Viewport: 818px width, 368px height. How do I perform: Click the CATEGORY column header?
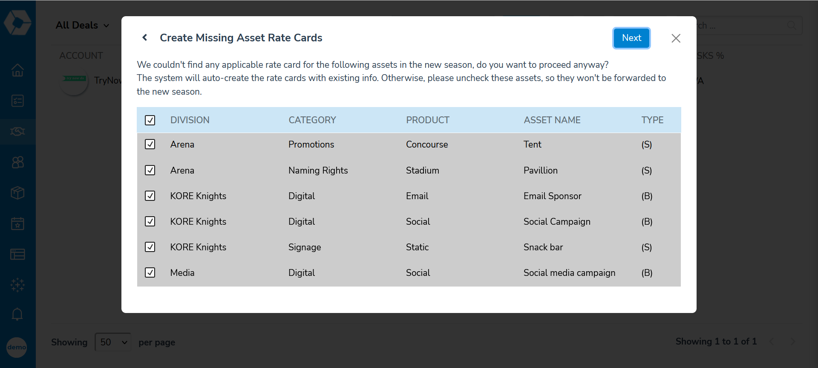312,120
